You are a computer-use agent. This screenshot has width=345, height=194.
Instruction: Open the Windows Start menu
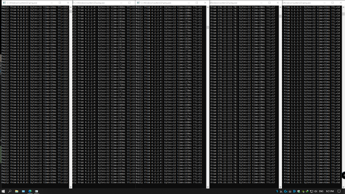click(x=3, y=191)
